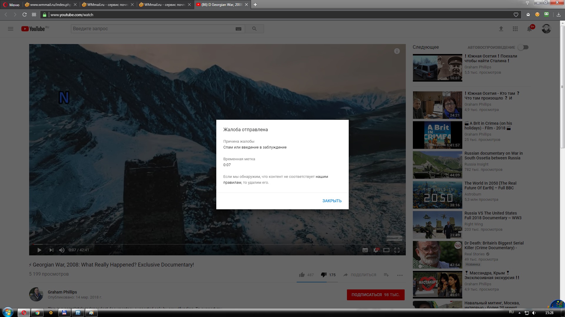Open the notifications bell
Image resolution: width=565 pixels, height=317 pixels.
pos(529,29)
